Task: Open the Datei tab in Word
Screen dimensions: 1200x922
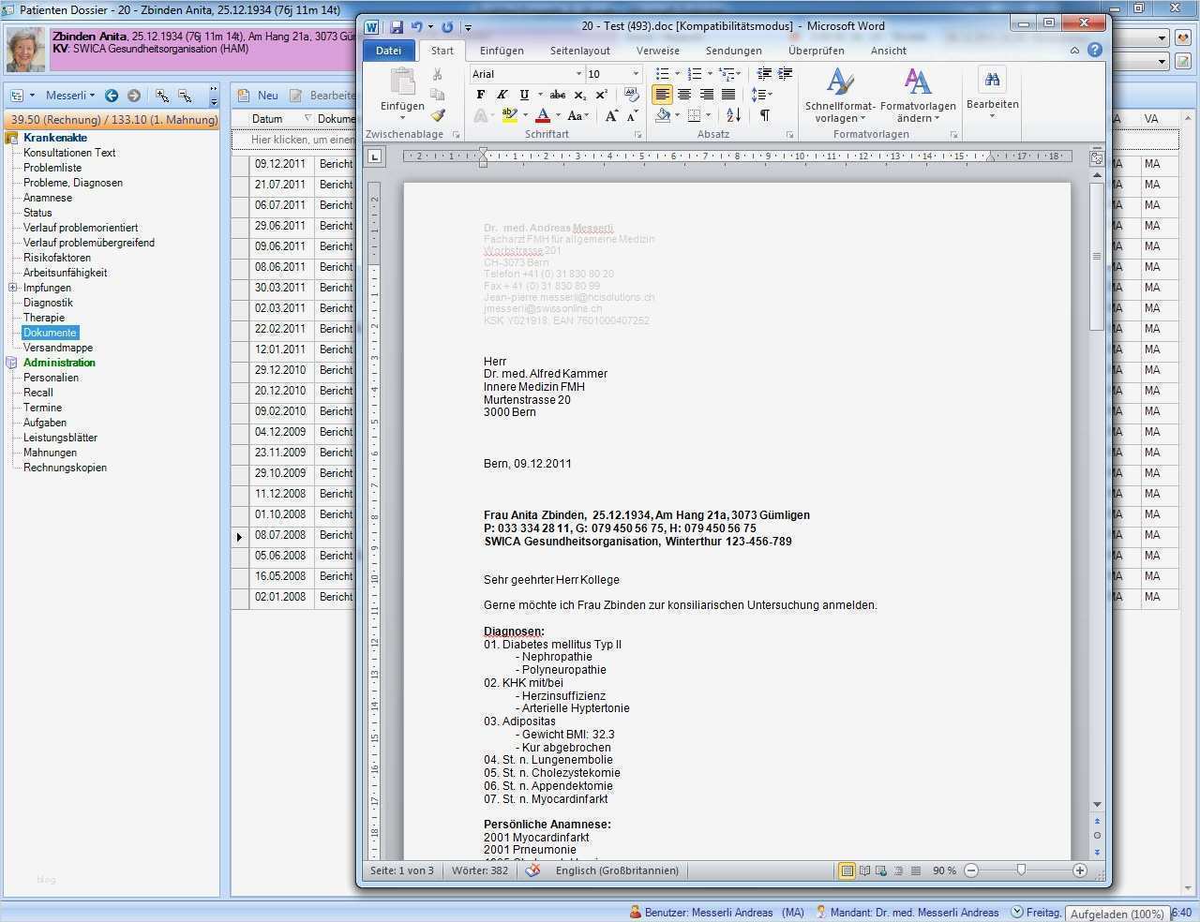Action: point(388,51)
